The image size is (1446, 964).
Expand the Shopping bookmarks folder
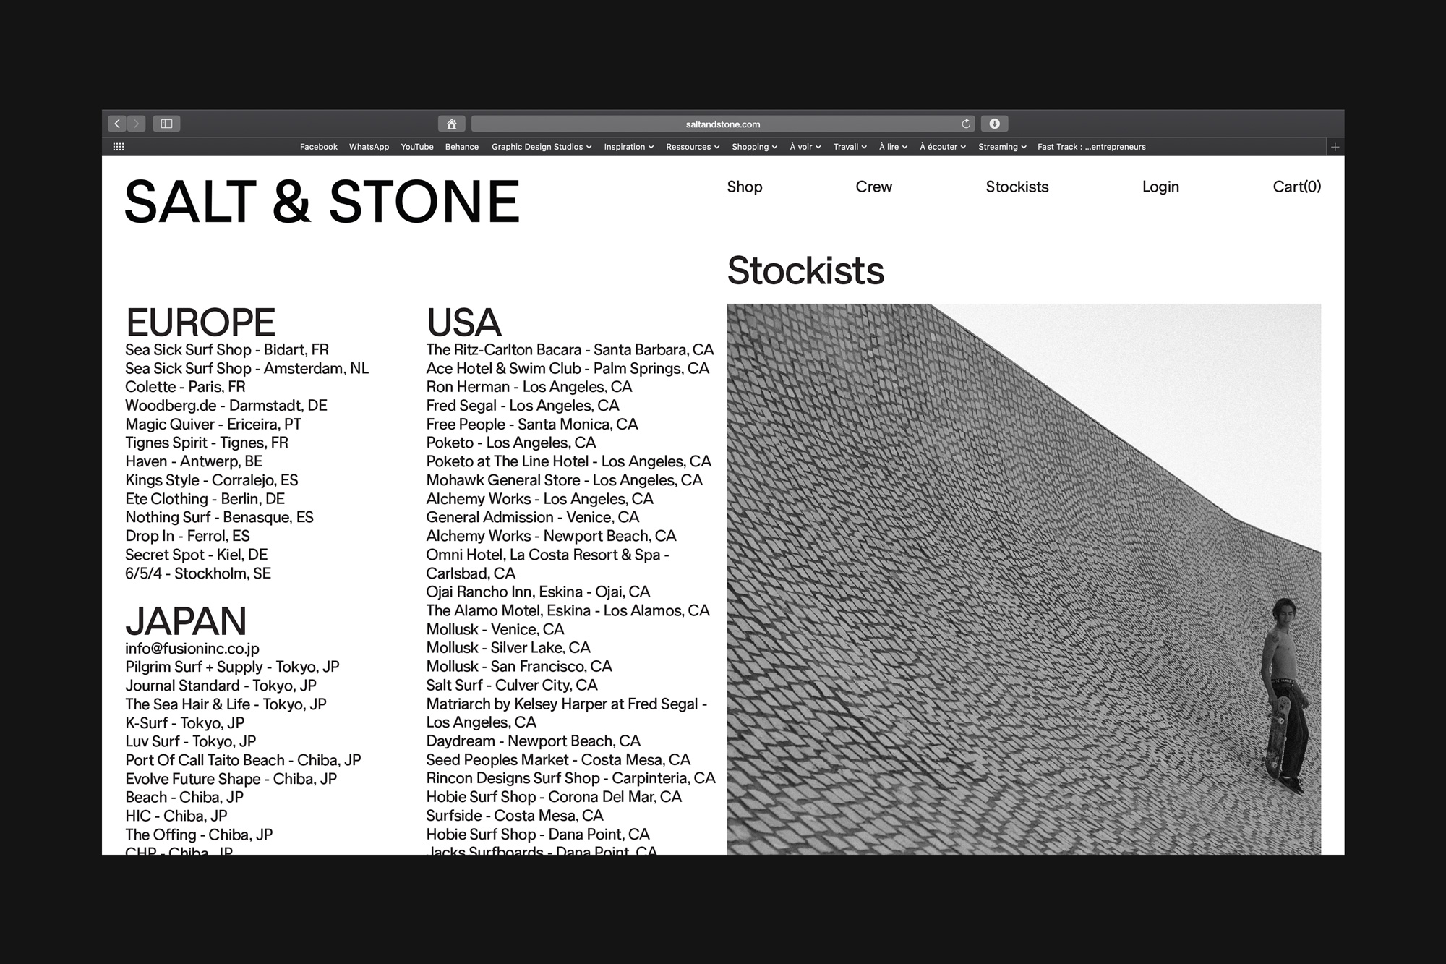(753, 147)
